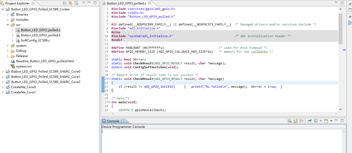Clear the Device Programmer Console output
This screenshot has width=352, height=153.
[289, 121]
